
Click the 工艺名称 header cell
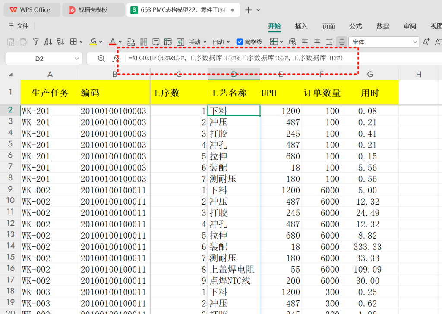234,93
